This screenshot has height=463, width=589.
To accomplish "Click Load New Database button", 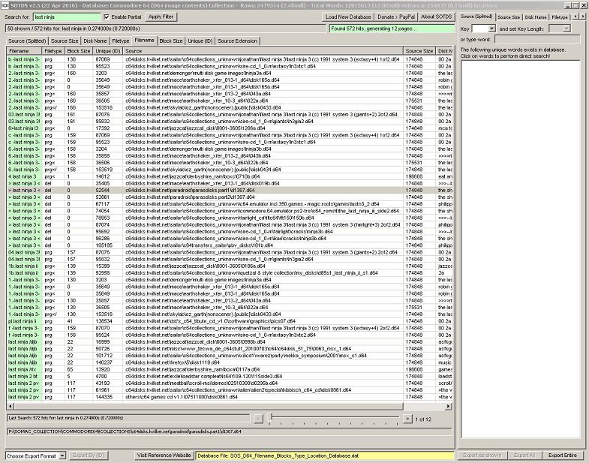I will [x=349, y=17].
